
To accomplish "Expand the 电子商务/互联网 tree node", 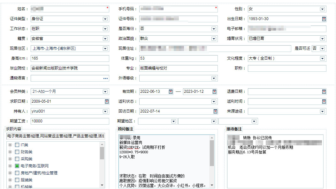I will pos(10,166).
